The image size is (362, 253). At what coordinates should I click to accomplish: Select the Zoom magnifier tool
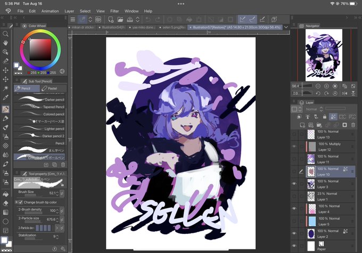(5, 34)
